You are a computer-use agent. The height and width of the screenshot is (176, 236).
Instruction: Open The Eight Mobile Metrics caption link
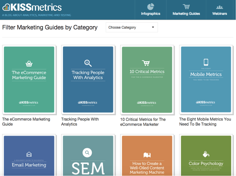205,122
